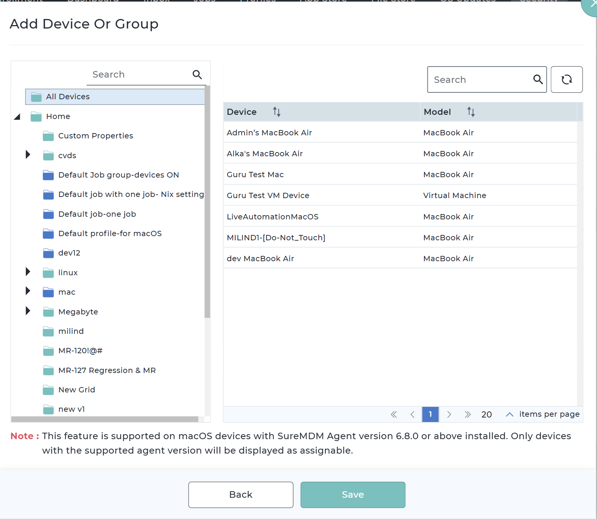Go to the next page arrow

(x=449, y=414)
